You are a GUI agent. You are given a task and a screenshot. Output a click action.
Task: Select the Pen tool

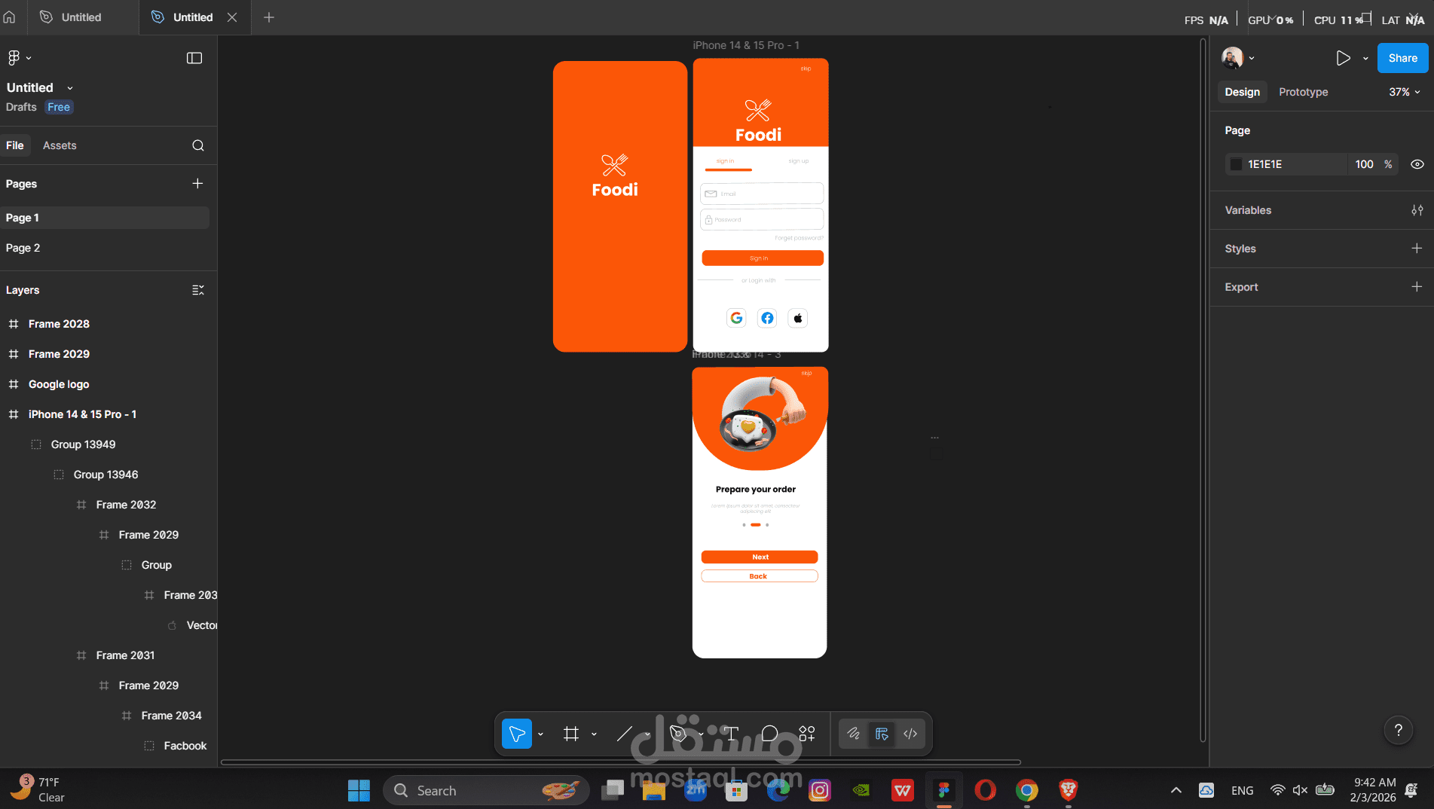pos(677,734)
